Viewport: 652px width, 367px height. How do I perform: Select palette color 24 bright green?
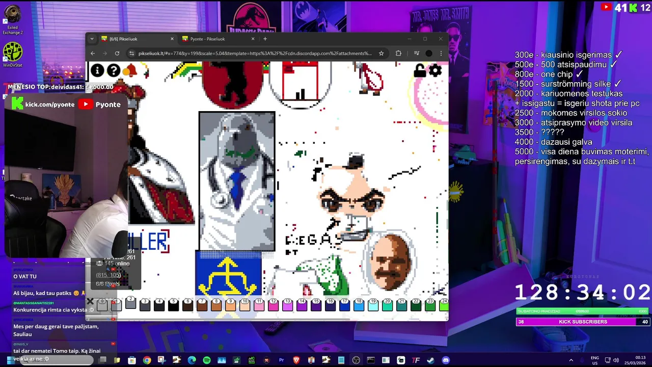pos(444,304)
